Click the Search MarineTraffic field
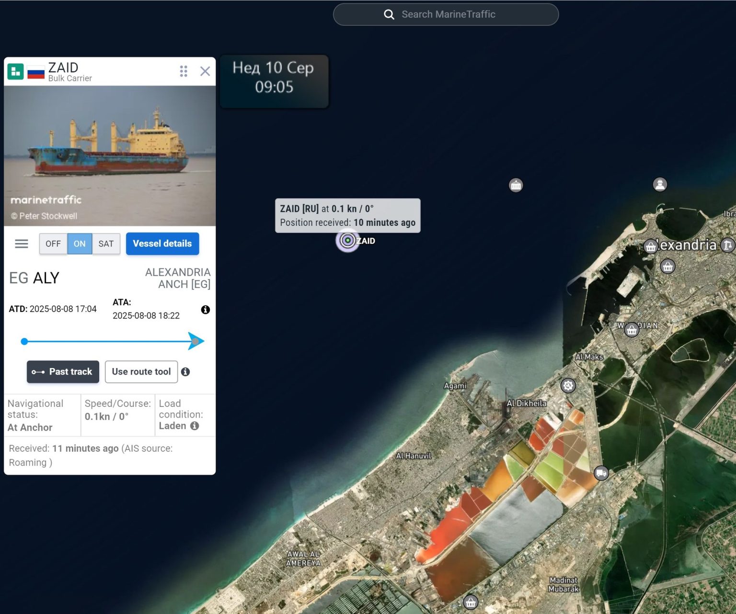The height and width of the screenshot is (614, 736). (446, 14)
